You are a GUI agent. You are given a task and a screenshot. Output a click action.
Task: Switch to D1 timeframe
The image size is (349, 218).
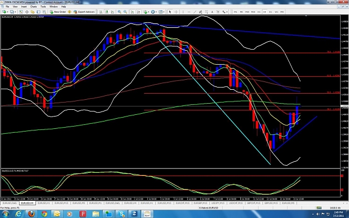coord(270,12)
